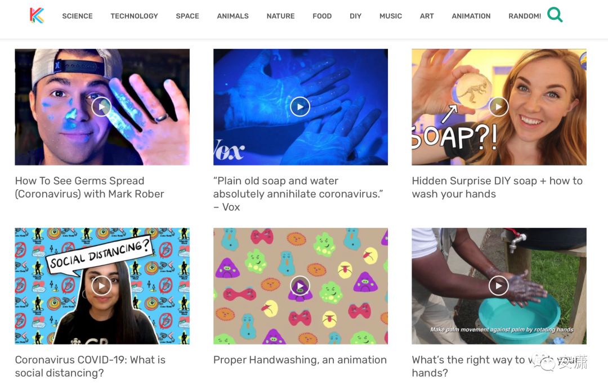This screenshot has height=389, width=608.
Task: Browse the NATURE category
Action: 280,16
